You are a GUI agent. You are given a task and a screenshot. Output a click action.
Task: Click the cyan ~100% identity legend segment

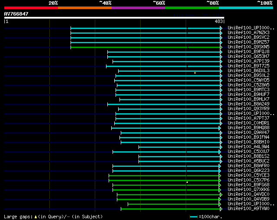(x=246, y=8)
